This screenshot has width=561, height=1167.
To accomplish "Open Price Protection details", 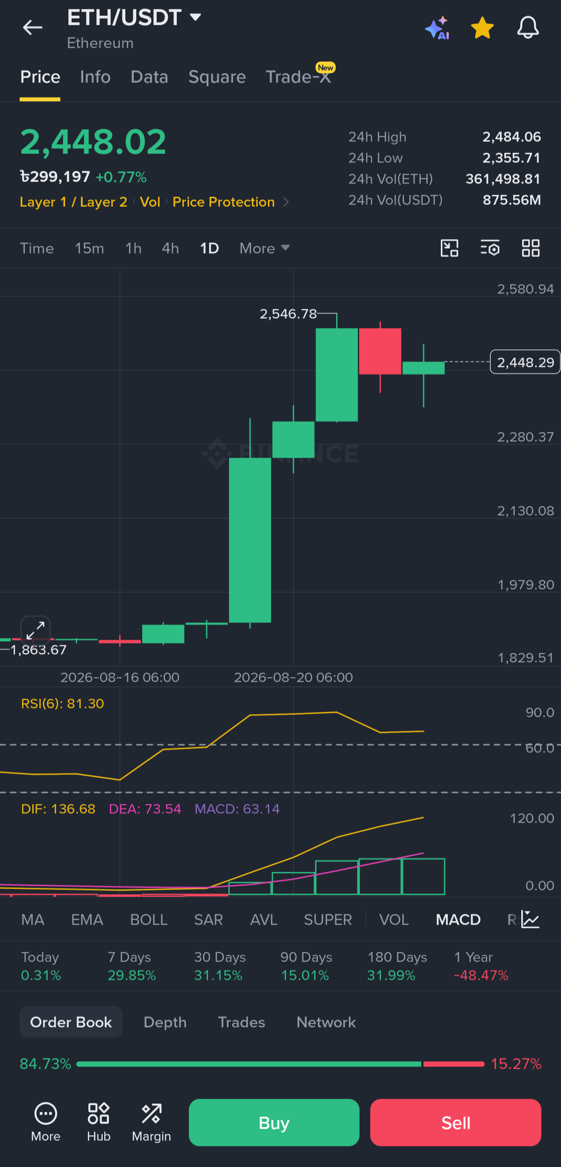I will tap(223, 202).
